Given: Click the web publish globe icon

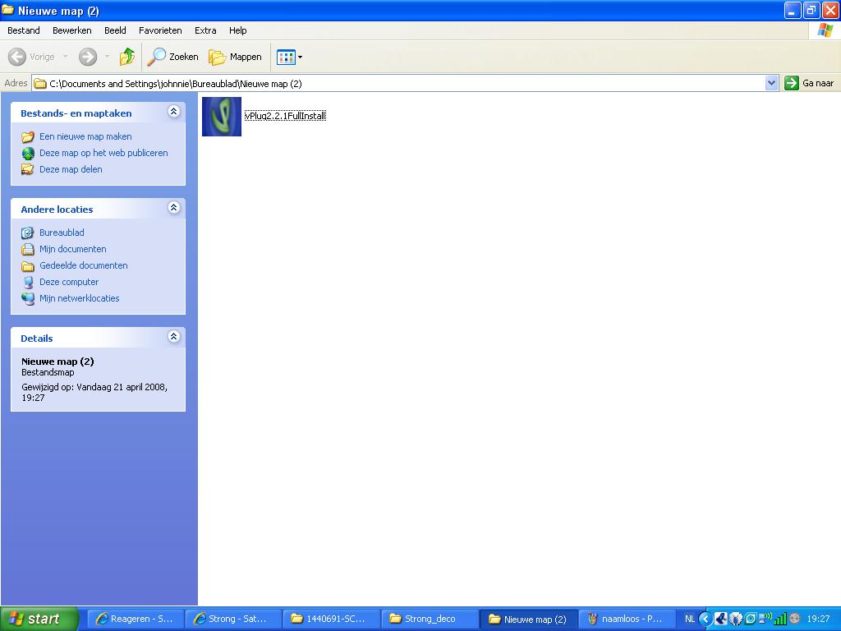Looking at the screenshot, I should point(28,154).
